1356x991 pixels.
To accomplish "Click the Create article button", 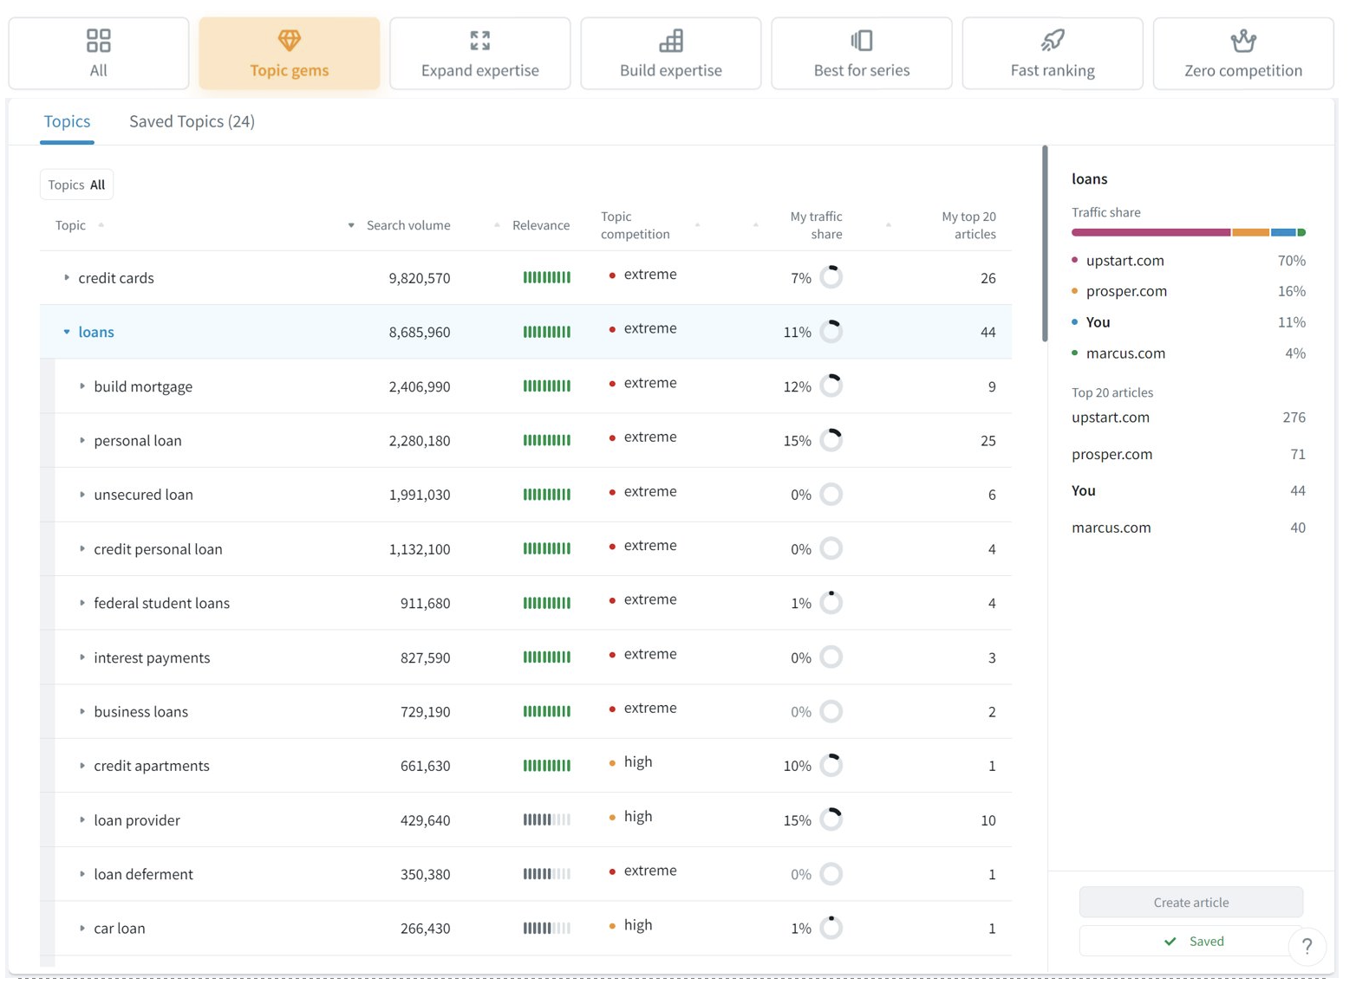I will (1190, 902).
